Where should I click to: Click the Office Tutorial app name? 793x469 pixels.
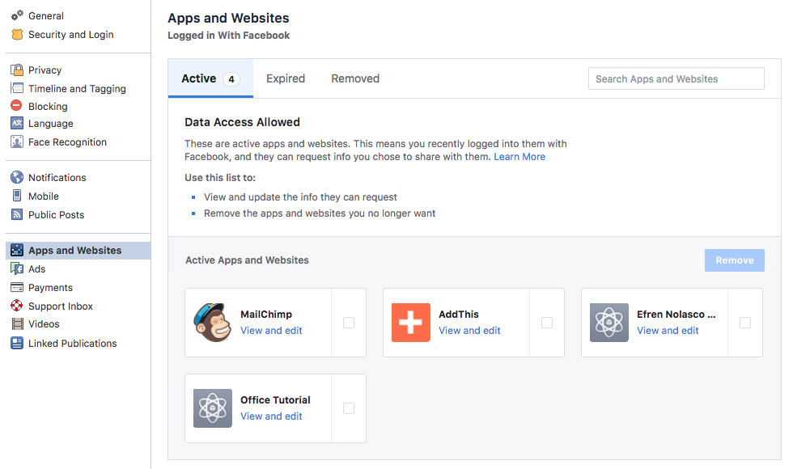click(x=275, y=400)
